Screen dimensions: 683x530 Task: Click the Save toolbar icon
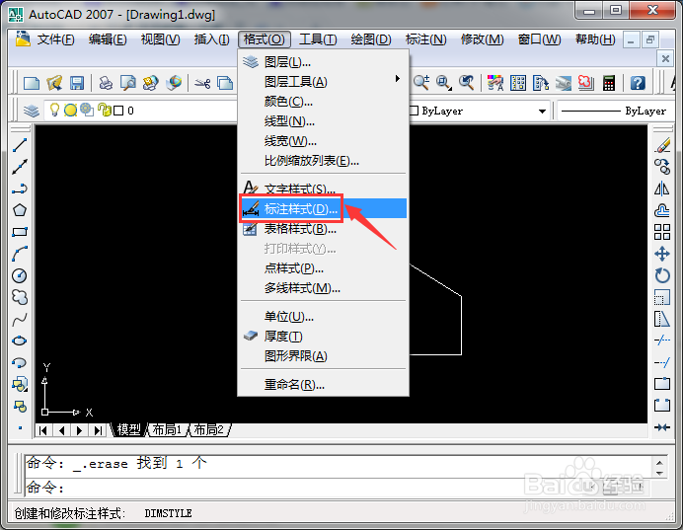(77, 83)
